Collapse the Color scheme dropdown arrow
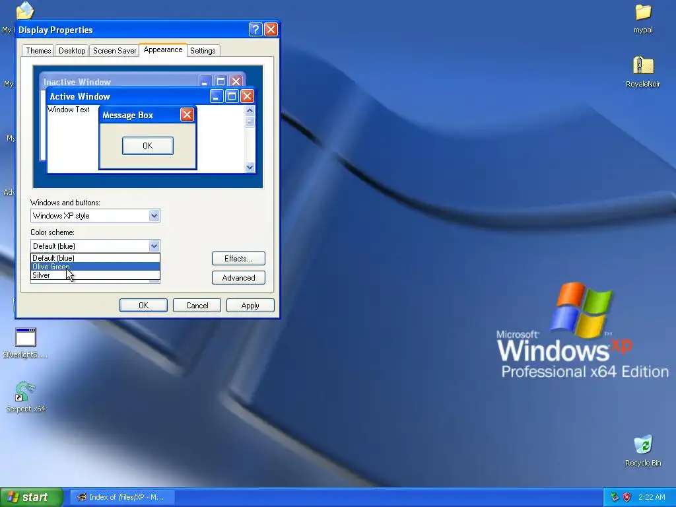This screenshot has height=507, width=676. 154,246
